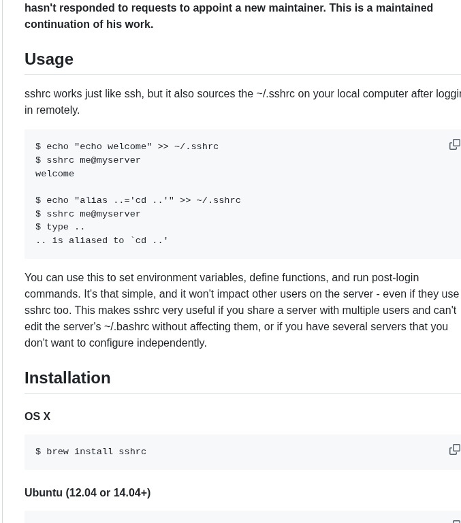This screenshot has width=461, height=523.
Task: Click the ".. is aliased to" output line
Action: [x=101, y=240]
